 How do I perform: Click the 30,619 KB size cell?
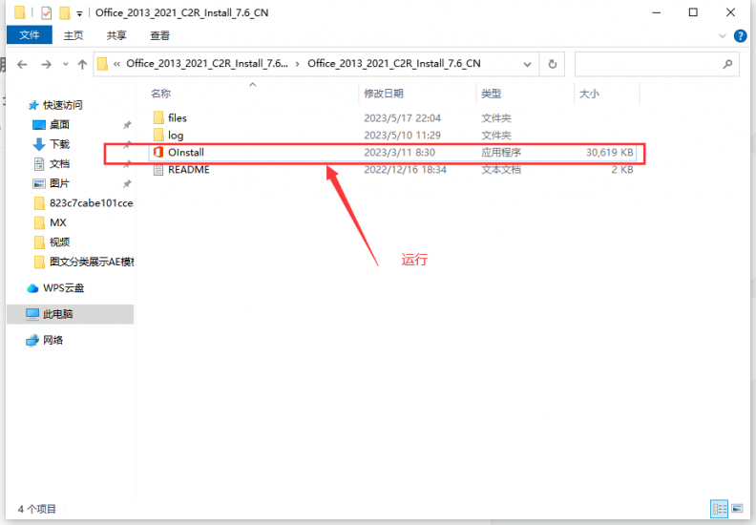point(609,153)
